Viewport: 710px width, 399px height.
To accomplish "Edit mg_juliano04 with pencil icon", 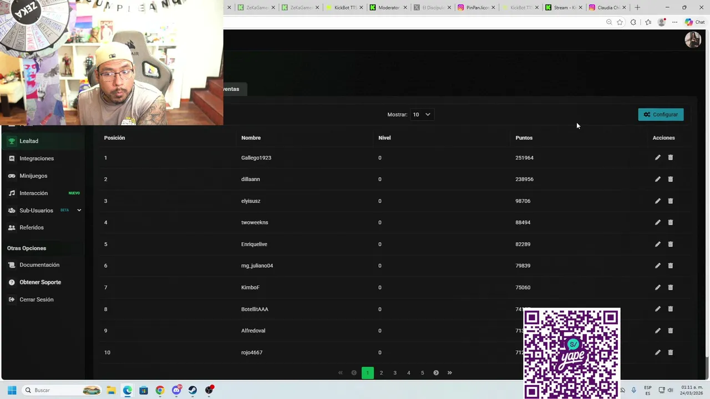I will 657,265.
